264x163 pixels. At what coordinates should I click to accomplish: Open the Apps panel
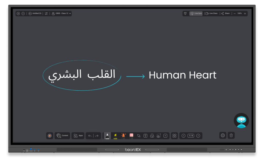78,136
